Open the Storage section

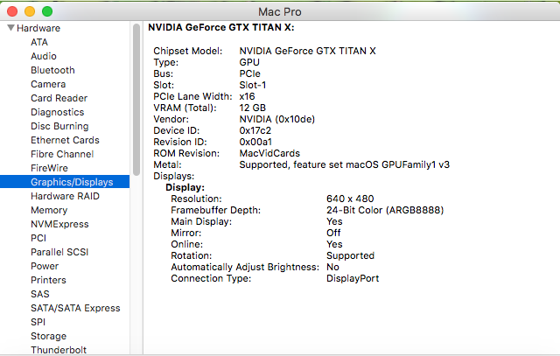click(49, 336)
